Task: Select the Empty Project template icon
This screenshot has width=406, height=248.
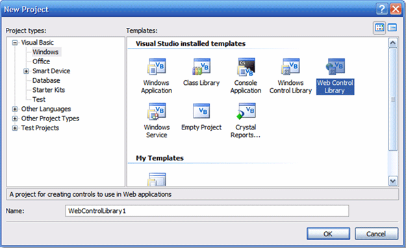Action: pyautogui.click(x=201, y=111)
